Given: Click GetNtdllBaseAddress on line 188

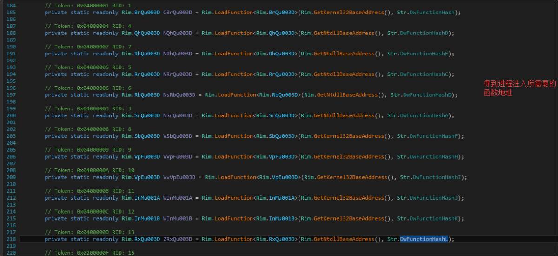Looking at the screenshot, I should coord(344,33).
